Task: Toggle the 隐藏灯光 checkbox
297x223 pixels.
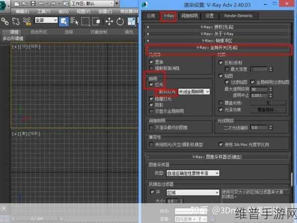Action: pyautogui.click(x=151, y=99)
